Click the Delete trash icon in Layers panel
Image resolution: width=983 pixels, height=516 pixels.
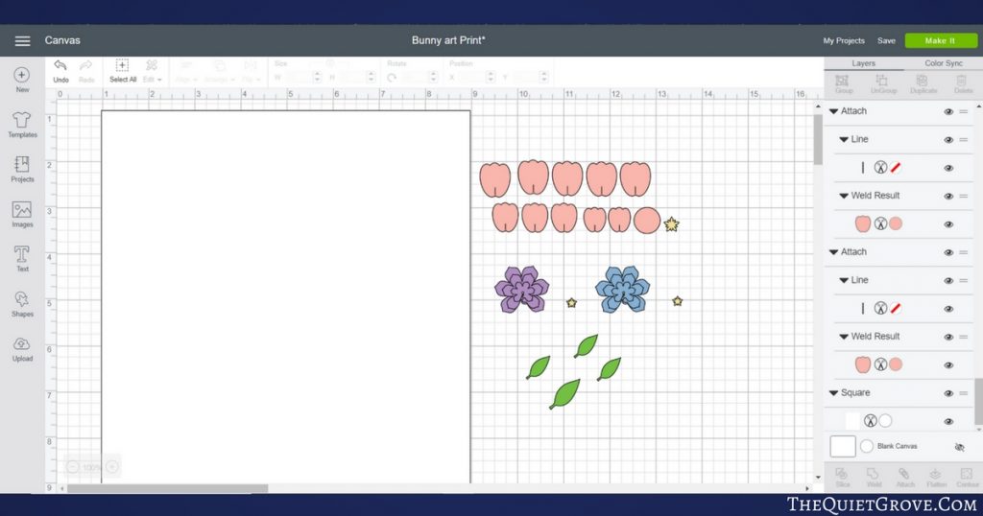(x=962, y=83)
